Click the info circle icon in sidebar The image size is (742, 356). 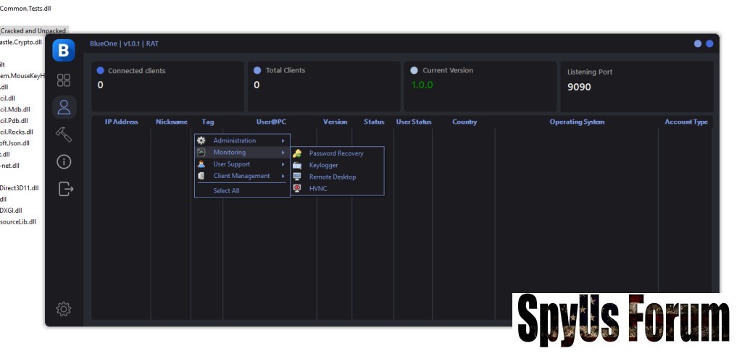(x=64, y=161)
